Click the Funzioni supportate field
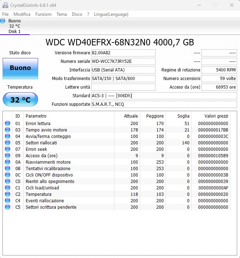240x258 pixels. [164, 104]
